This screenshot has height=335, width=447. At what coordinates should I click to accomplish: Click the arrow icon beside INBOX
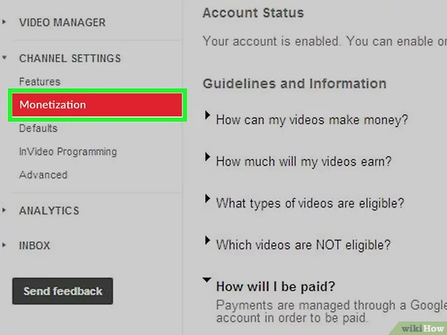point(5,245)
